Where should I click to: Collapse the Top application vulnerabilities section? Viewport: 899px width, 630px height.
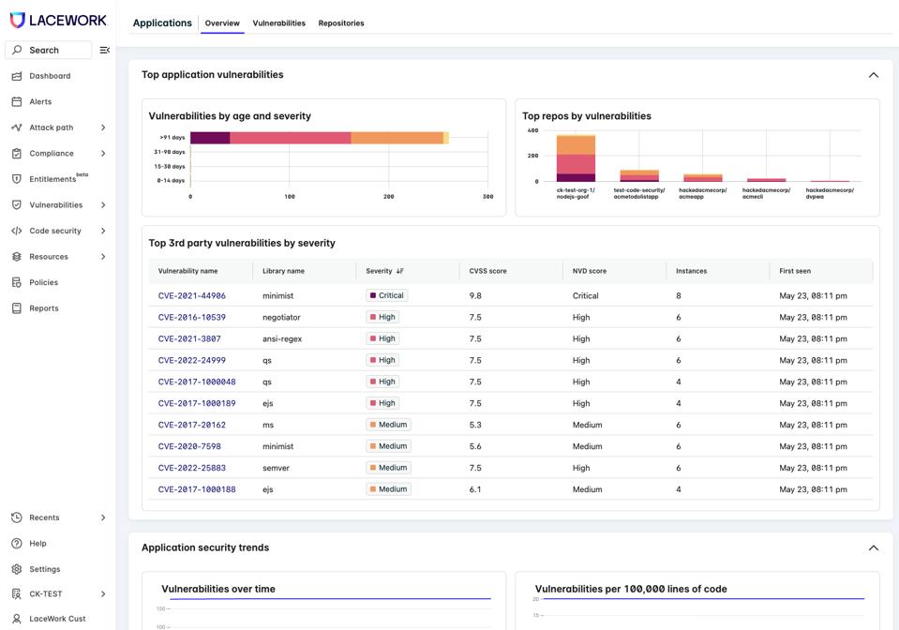[x=873, y=75]
